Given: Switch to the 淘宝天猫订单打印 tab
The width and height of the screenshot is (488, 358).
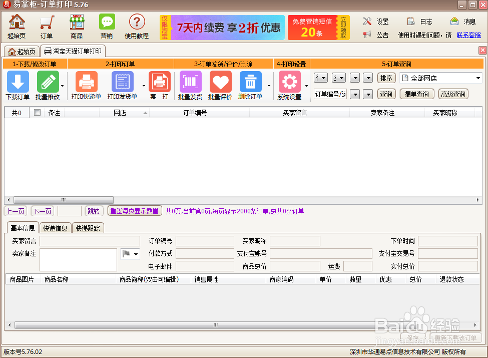Looking at the screenshot, I should pos(73,51).
